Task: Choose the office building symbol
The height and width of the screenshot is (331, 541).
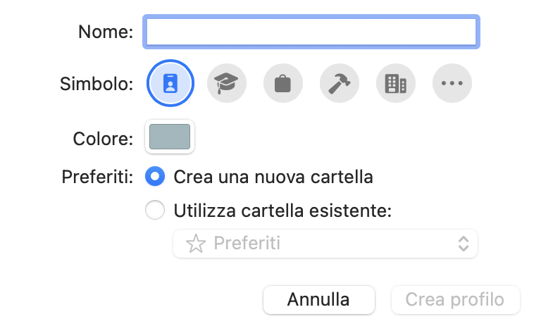Action: (x=396, y=83)
